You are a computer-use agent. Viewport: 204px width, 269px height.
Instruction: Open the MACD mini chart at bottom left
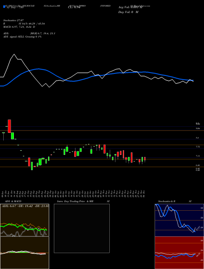[24, 253]
